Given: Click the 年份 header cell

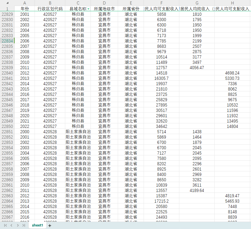Looking at the screenshot, I should pos(25,9).
